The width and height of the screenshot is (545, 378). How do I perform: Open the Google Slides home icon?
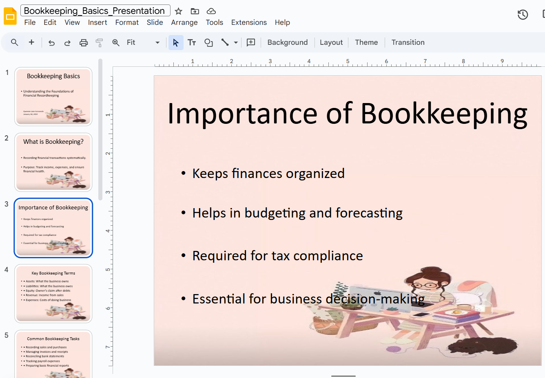10,16
